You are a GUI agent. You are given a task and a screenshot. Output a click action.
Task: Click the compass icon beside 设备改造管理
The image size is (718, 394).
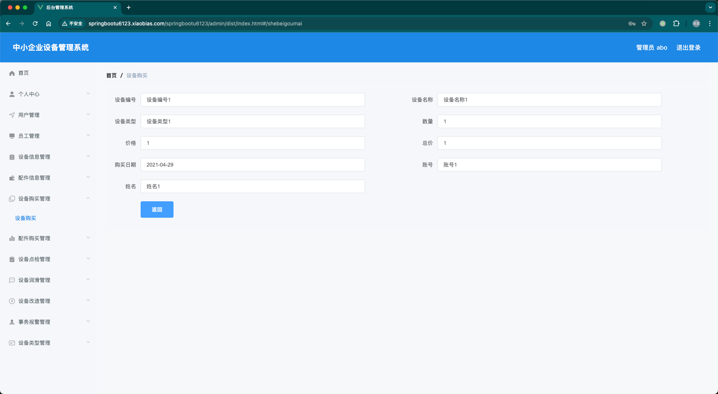[12, 301]
